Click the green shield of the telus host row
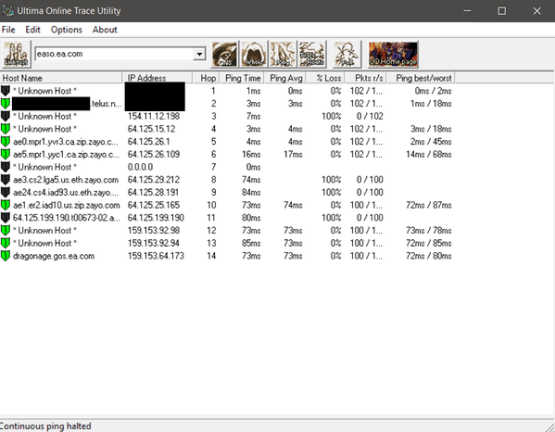Image resolution: width=555 pixels, height=432 pixels. click(x=6, y=104)
